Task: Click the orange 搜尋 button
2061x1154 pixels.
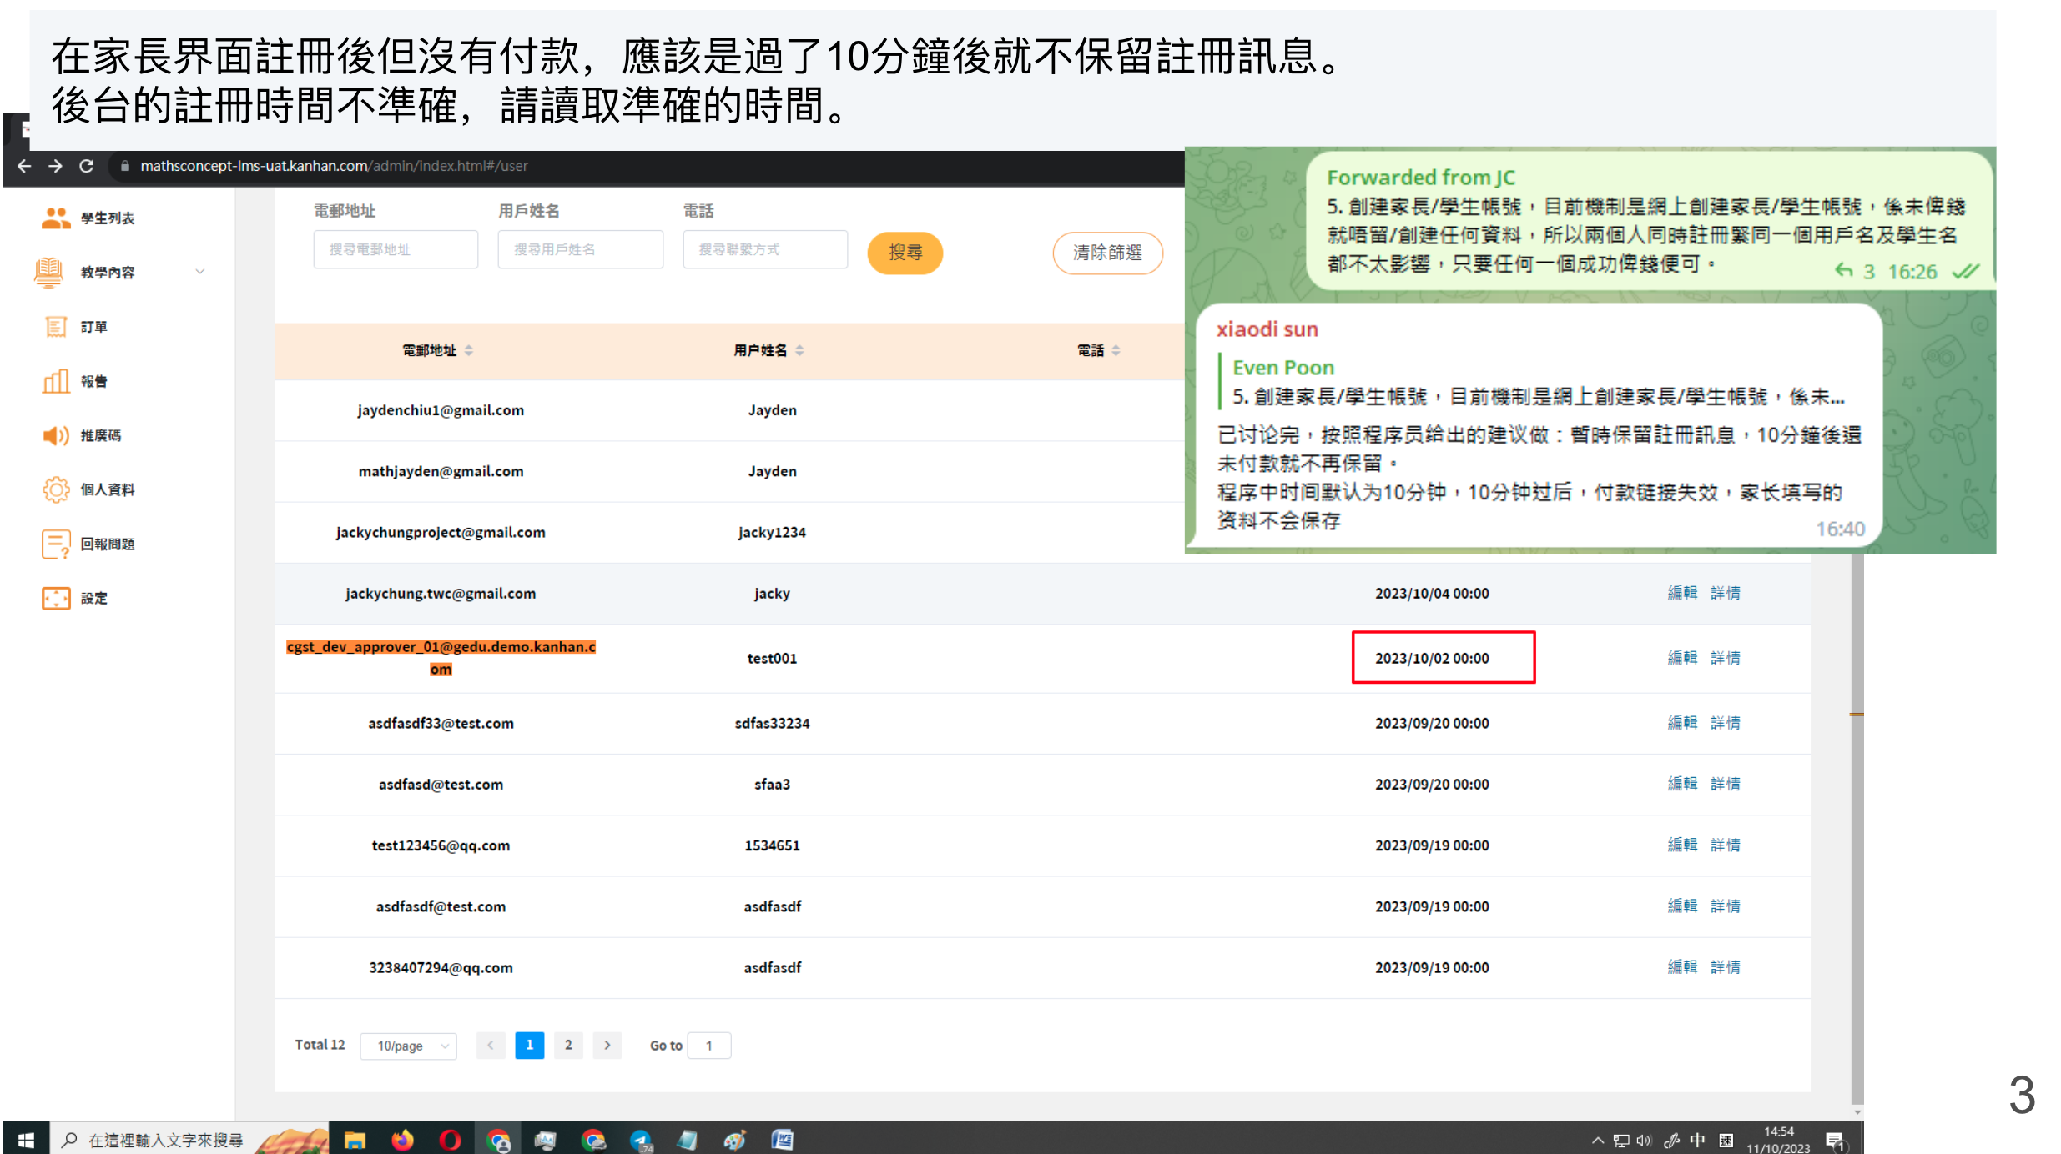Action: click(x=905, y=252)
